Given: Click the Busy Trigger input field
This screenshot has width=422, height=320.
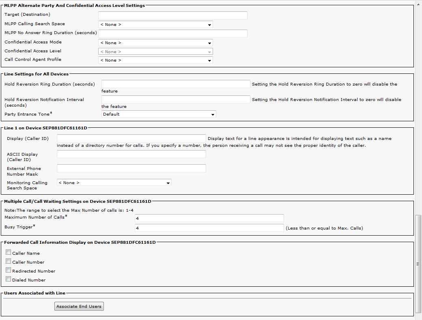Looking at the screenshot, I should (209, 228).
